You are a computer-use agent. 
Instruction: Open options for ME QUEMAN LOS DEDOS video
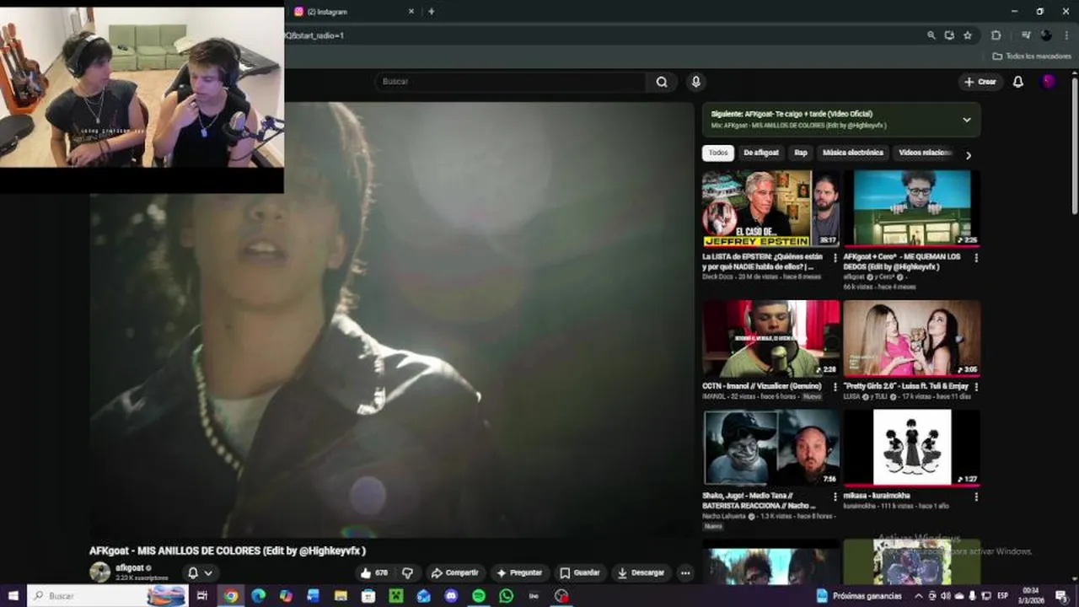click(976, 258)
